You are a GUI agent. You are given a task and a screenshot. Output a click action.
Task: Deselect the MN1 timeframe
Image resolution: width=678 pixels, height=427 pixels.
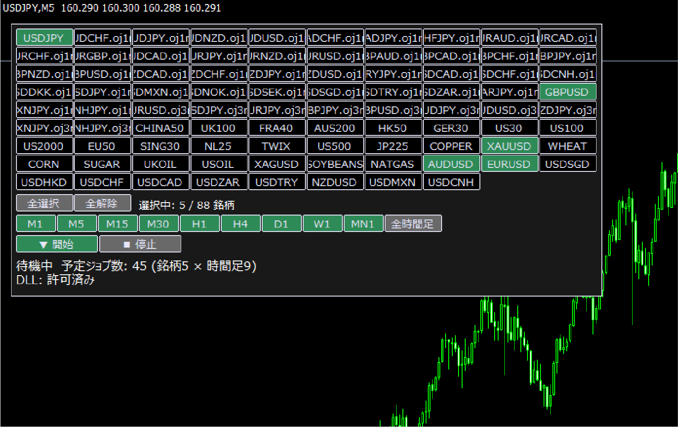363,224
